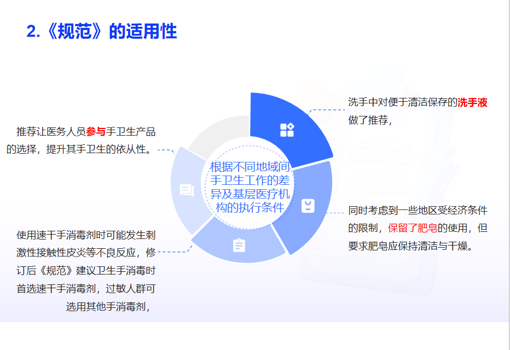
Task: Select the red bold word 参与
Action: [95, 131]
